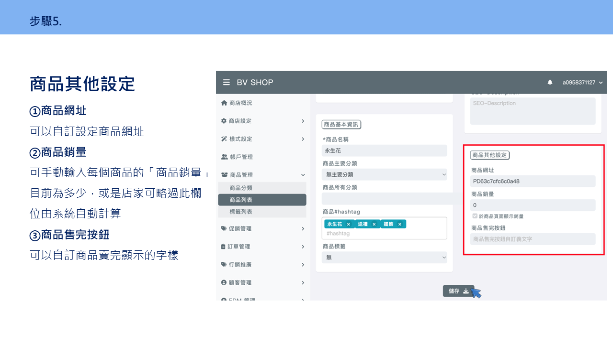Open the 商品主要分類 dropdown
The height and width of the screenshot is (344, 613).
(x=384, y=174)
